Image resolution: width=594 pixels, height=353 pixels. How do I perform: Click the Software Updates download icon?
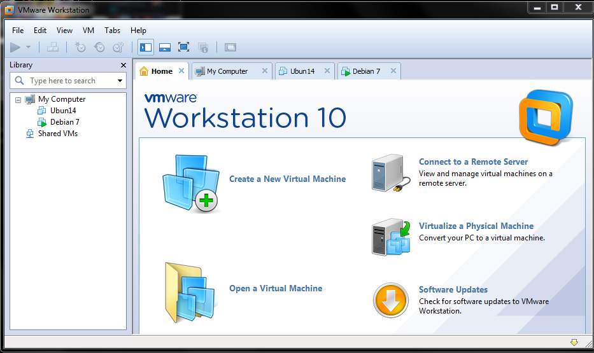(390, 300)
